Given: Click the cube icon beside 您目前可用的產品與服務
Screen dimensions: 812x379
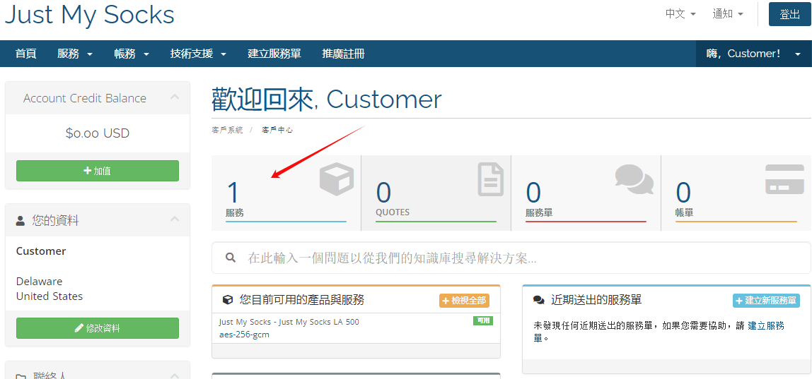Looking at the screenshot, I should coord(228,300).
